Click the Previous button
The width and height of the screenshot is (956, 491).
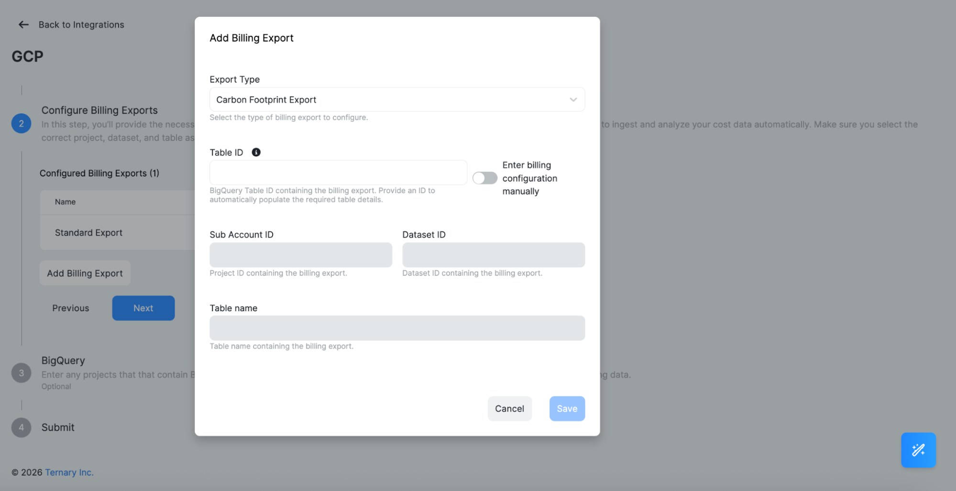70,308
